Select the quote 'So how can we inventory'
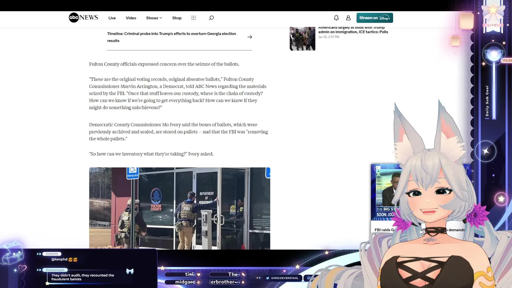 pyautogui.click(x=151, y=154)
